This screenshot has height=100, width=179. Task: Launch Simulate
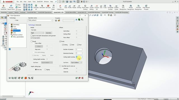coord(48,7)
